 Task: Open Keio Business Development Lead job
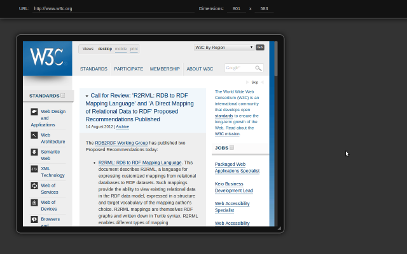click(234, 187)
